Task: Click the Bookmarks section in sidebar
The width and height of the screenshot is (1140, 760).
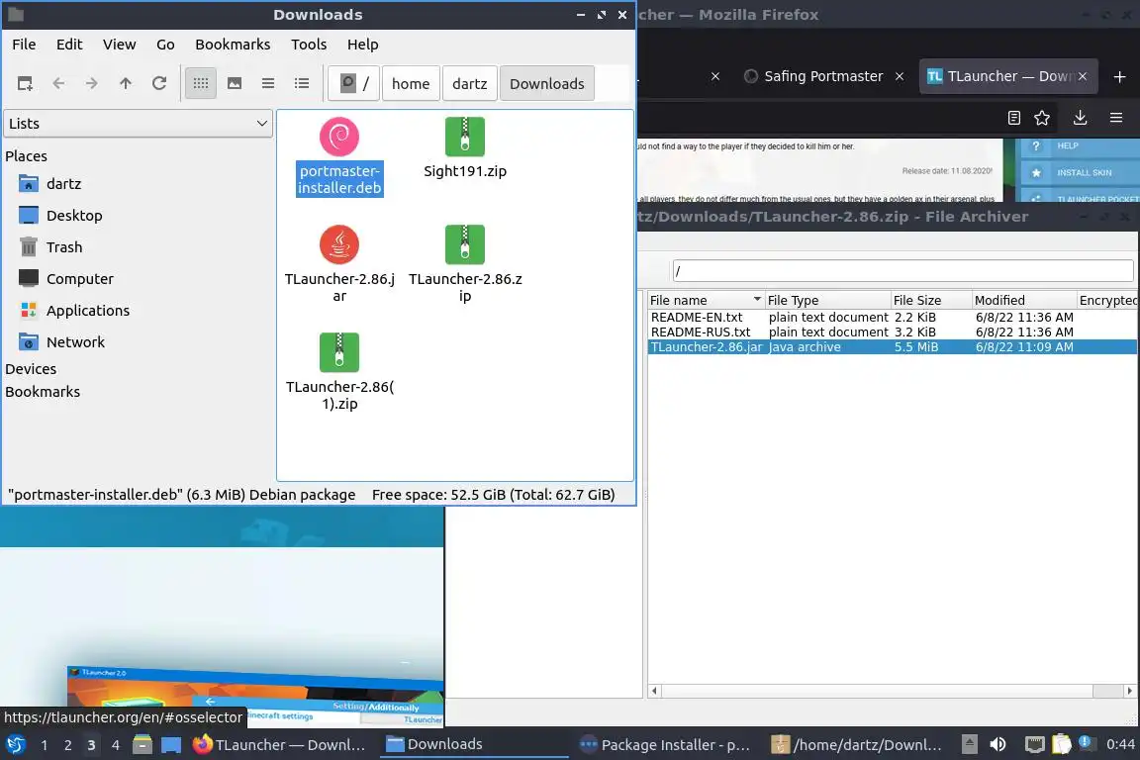Action: [43, 391]
